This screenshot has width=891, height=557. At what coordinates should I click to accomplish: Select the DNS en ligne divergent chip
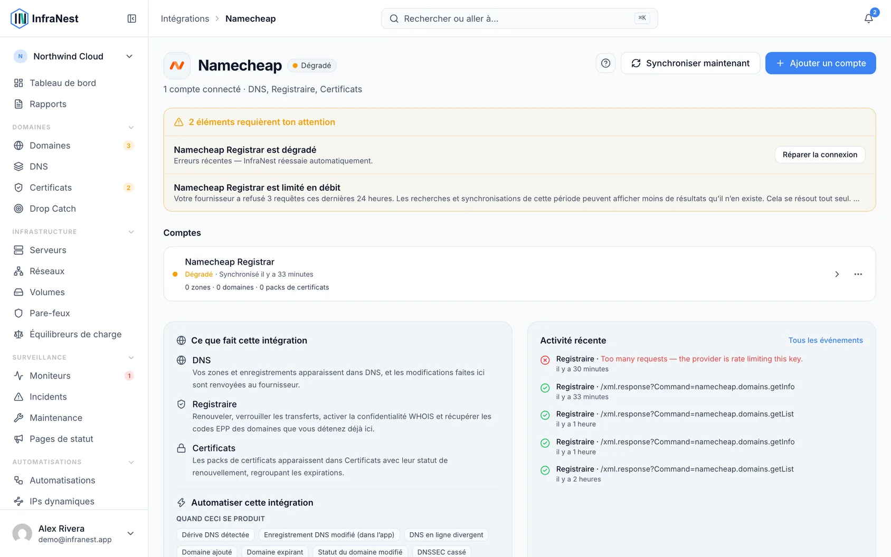(446, 535)
